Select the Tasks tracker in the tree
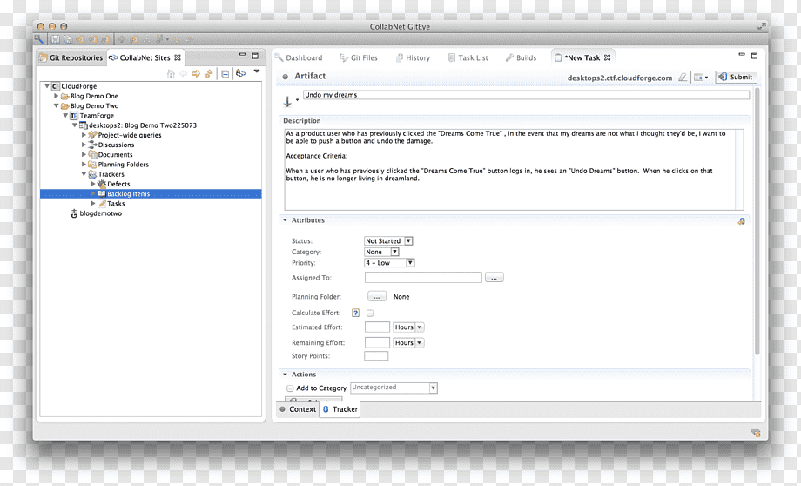 [116, 204]
